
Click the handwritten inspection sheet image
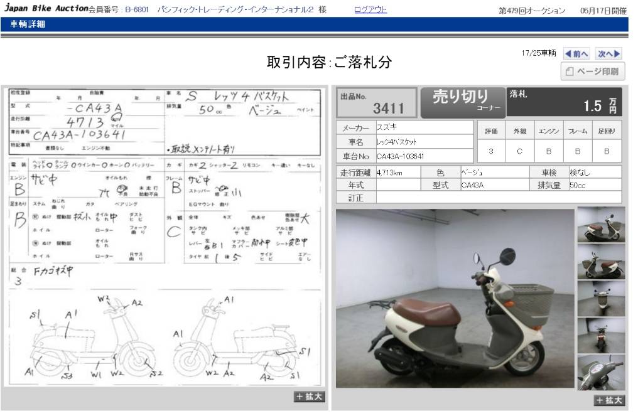(165, 237)
